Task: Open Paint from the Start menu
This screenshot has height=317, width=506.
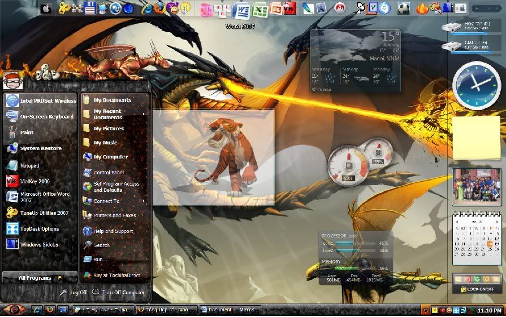Action: click(27, 133)
